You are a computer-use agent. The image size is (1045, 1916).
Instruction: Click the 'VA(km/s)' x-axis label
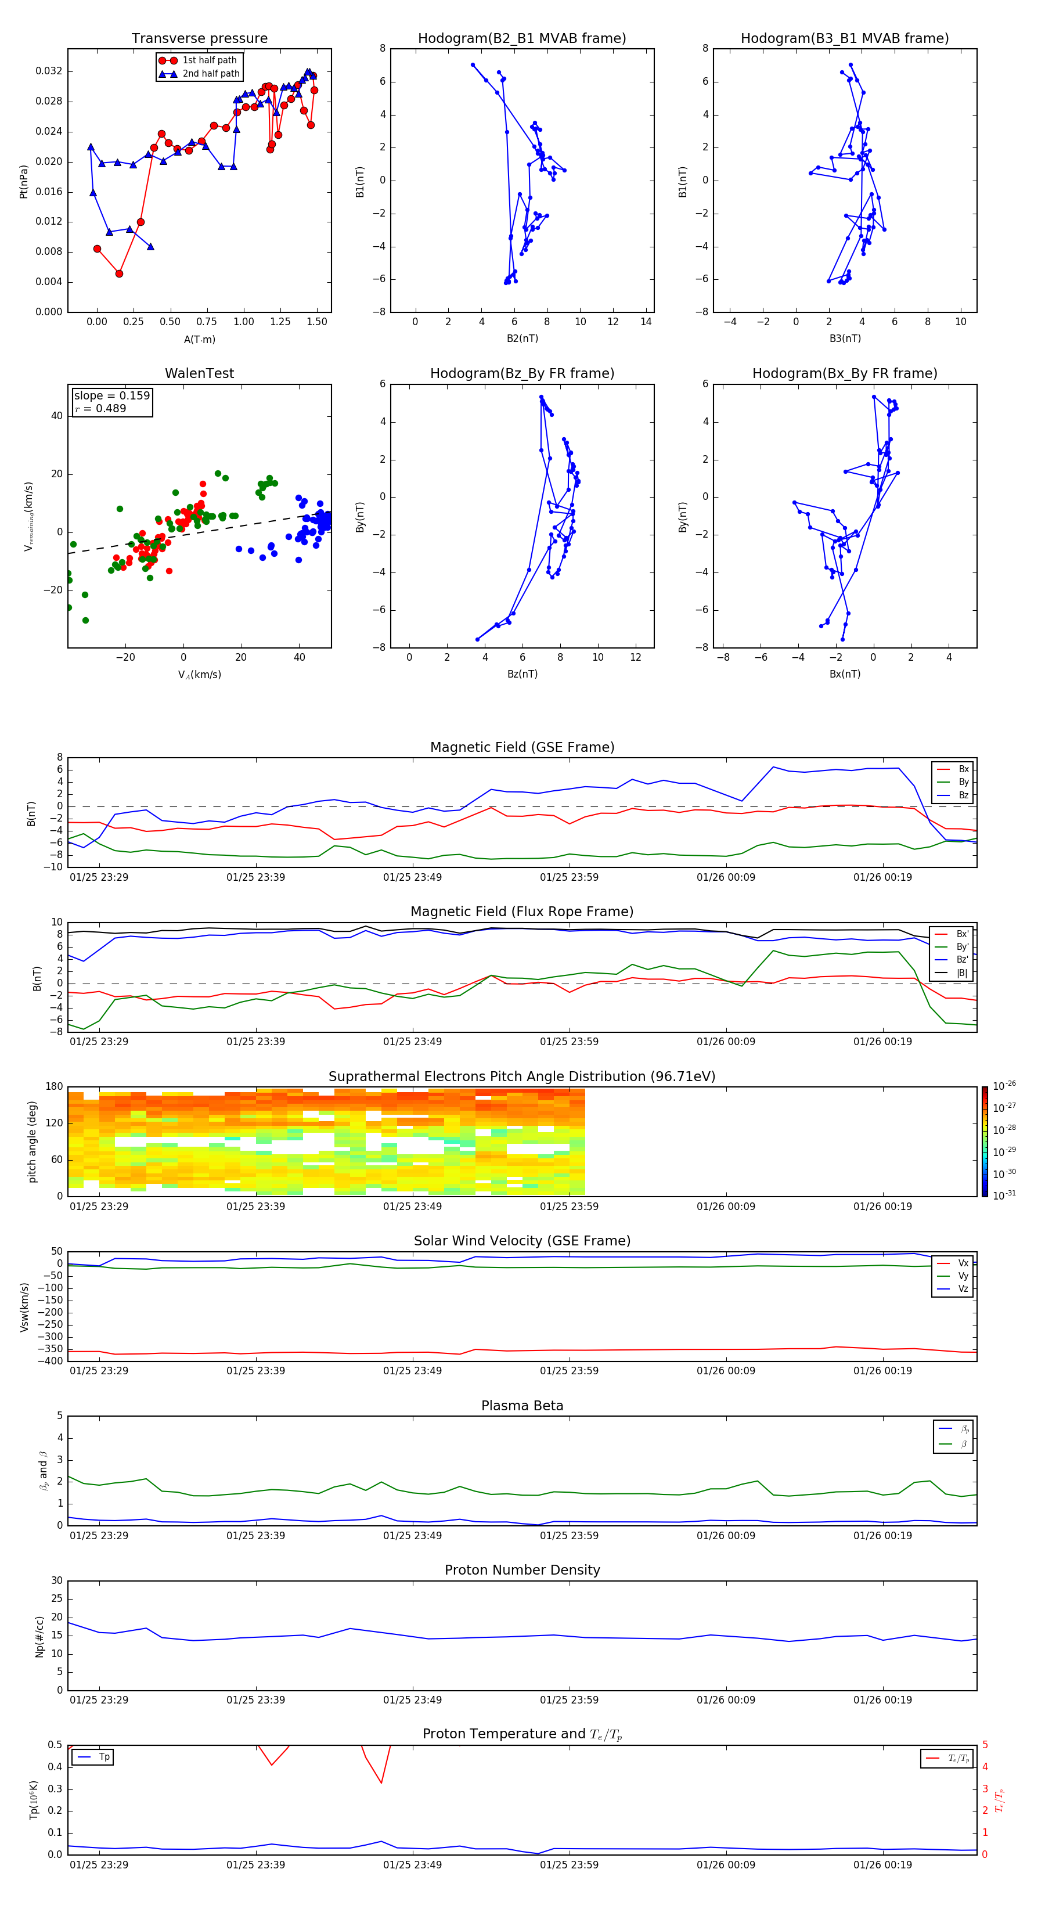click(199, 675)
